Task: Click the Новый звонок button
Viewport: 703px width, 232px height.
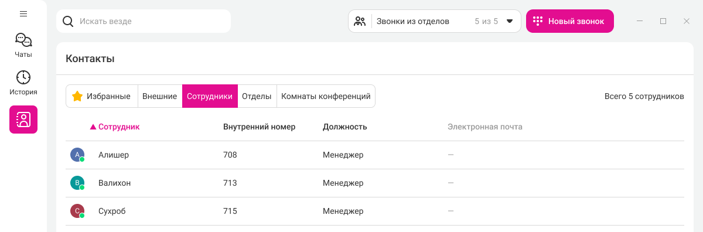Action: coord(570,21)
